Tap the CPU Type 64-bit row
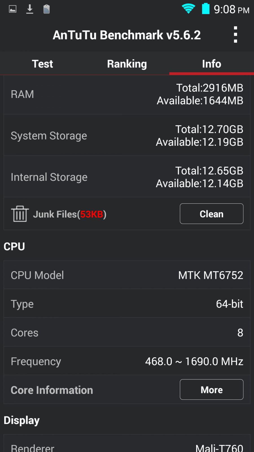Image resolution: width=254 pixels, height=452 pixels. [127, 304]
